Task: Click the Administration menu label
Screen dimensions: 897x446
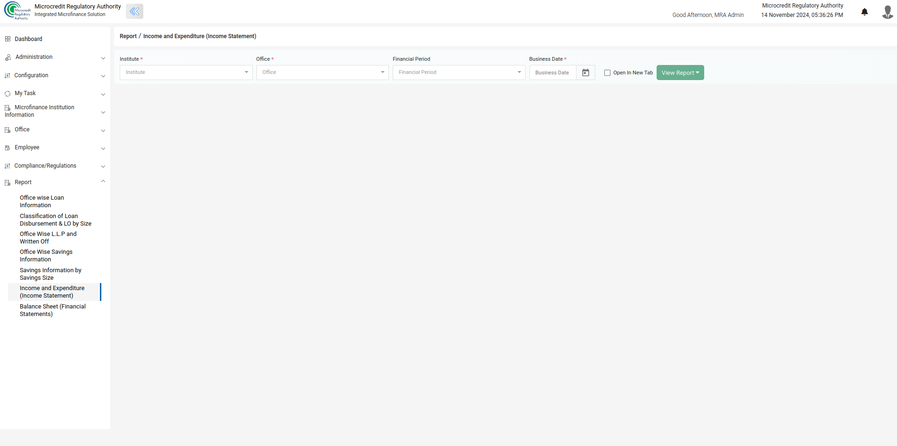Action: point(34,57)
